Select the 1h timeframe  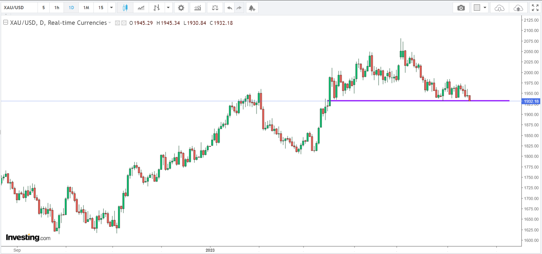pyautogui.click(x=57, y=8)
